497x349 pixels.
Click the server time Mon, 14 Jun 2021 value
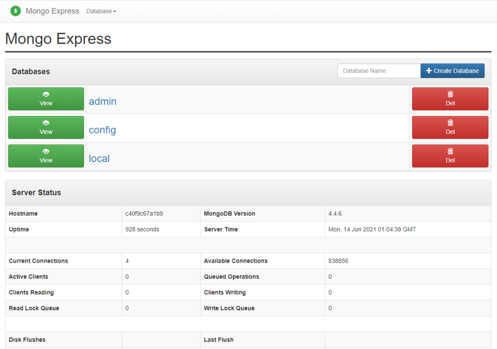[x=372, y=229]
